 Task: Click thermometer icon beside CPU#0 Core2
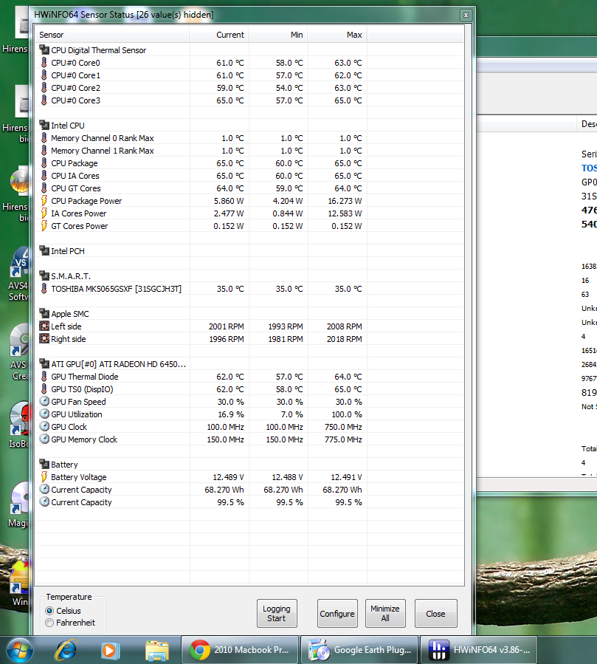click(44, 88)
